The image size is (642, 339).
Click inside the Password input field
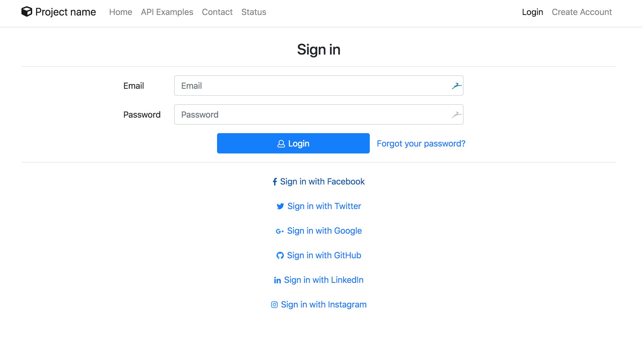pyautogui.click(x=295, y=114)
